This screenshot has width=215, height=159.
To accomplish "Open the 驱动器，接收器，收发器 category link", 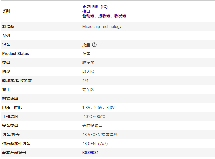I will point(104,16).
